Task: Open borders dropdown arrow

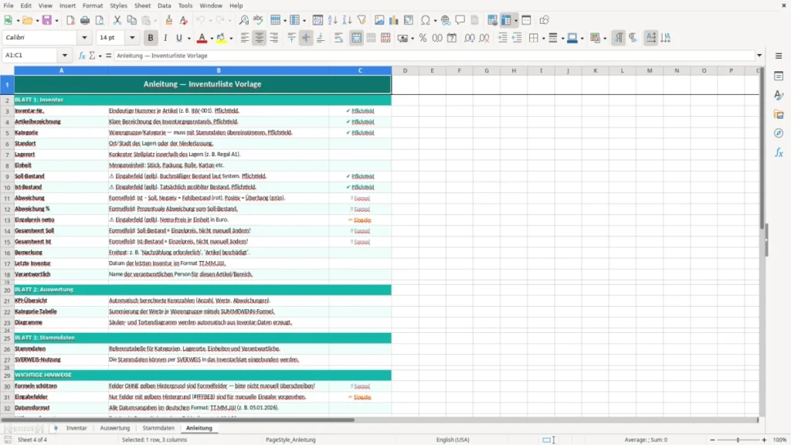Action: 543,39
